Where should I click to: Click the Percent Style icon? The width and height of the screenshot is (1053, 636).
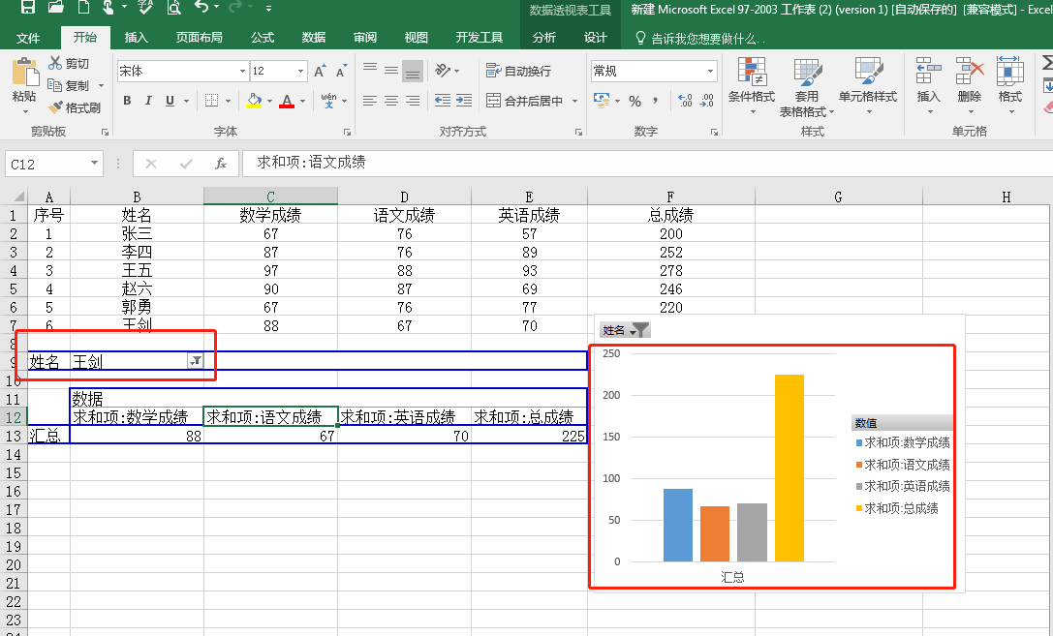click(x=635, y=102)
